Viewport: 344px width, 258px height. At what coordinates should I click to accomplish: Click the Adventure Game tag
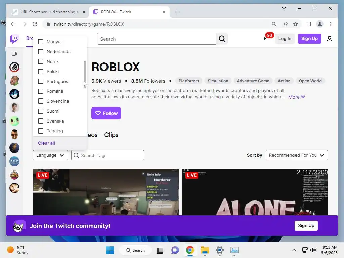253,81
